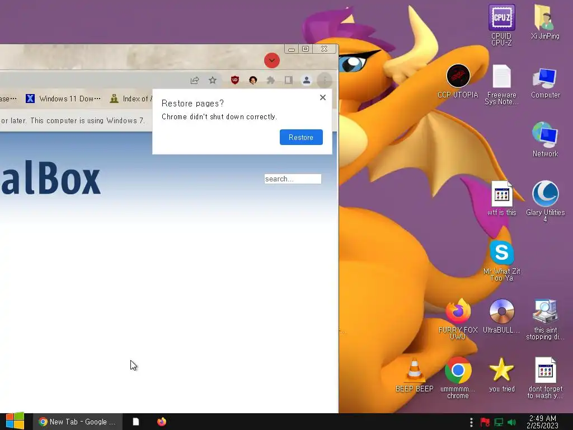Open 'this aint stopping di...' icon
Viewport: 573px width, 430px height.
(x=545, y=319)
